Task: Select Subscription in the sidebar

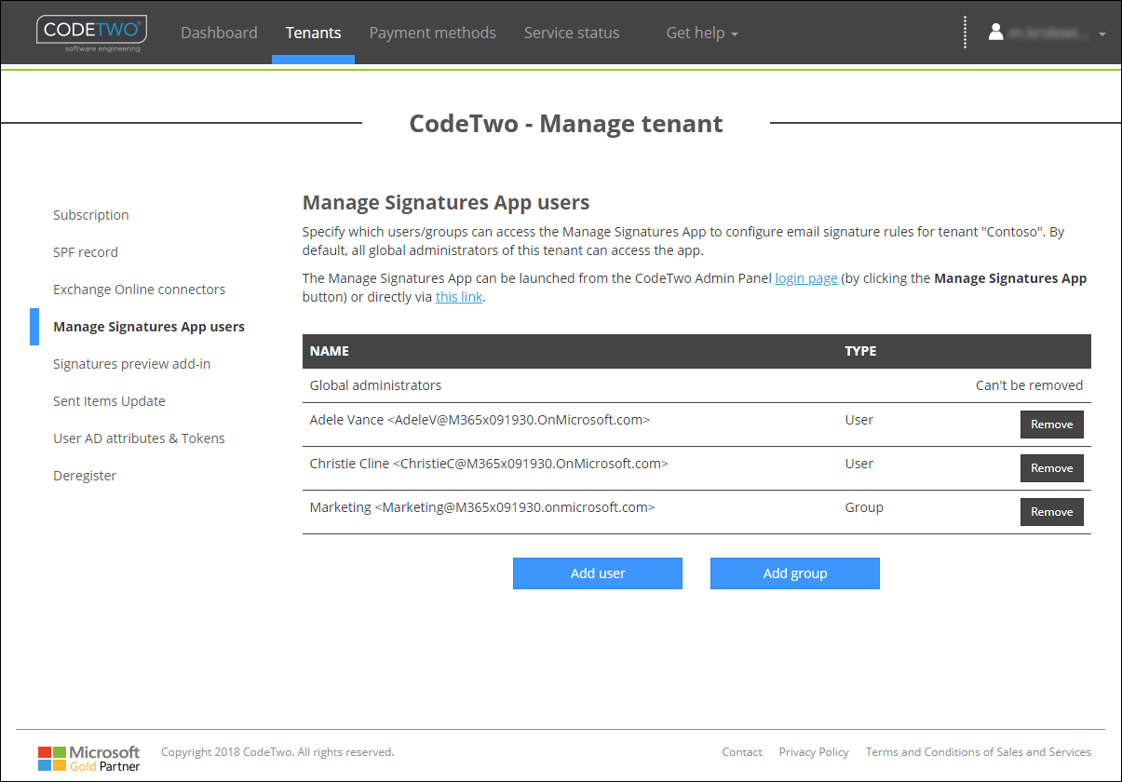Action: point(91,215)
